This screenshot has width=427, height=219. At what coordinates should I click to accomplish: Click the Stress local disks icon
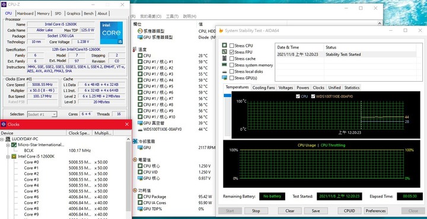click(x=224, y=72)
